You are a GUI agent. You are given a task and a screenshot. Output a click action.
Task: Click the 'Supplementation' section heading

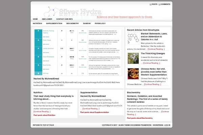[x=89, y=92]
